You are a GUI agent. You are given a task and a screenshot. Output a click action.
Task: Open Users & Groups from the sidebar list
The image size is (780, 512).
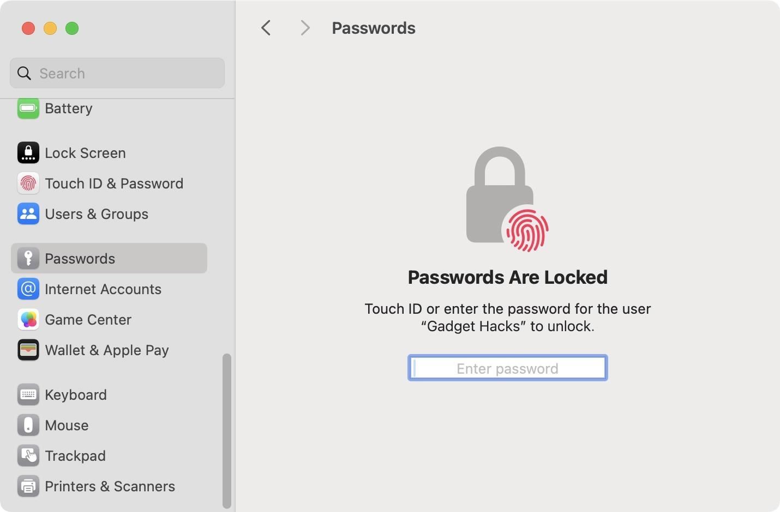click(97, 214)
